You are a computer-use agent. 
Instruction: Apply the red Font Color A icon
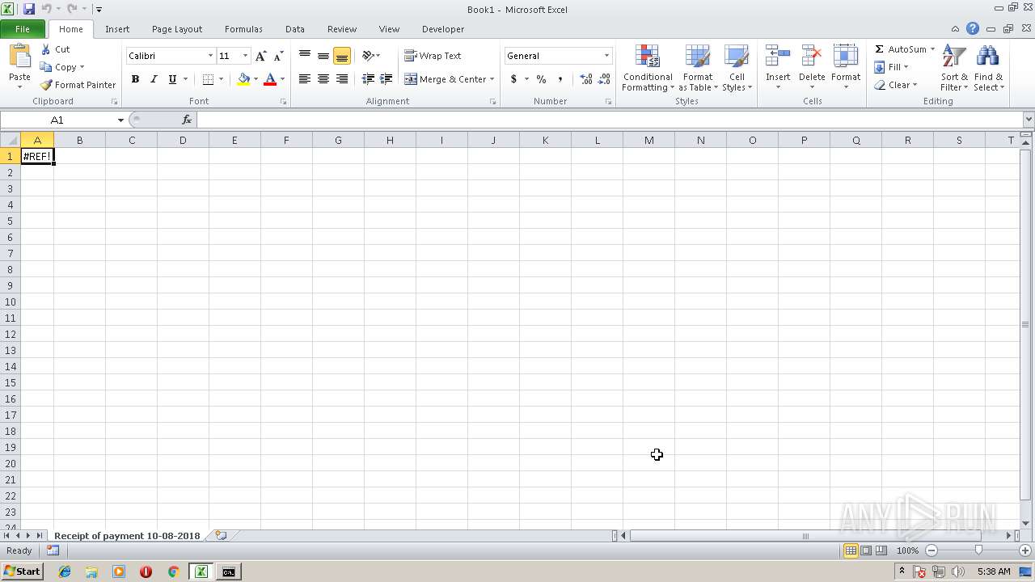point(270,79)
